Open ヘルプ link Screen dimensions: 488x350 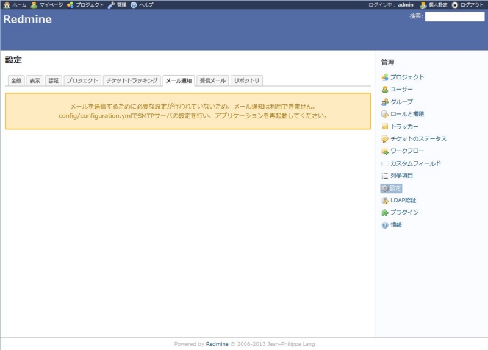146,5
